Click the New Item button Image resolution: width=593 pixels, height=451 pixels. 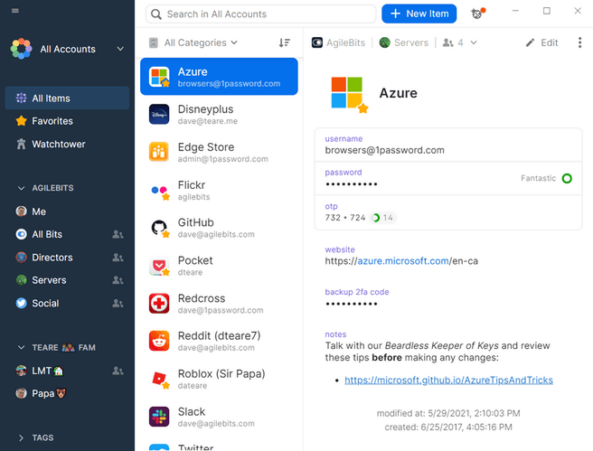pos(419,14)
